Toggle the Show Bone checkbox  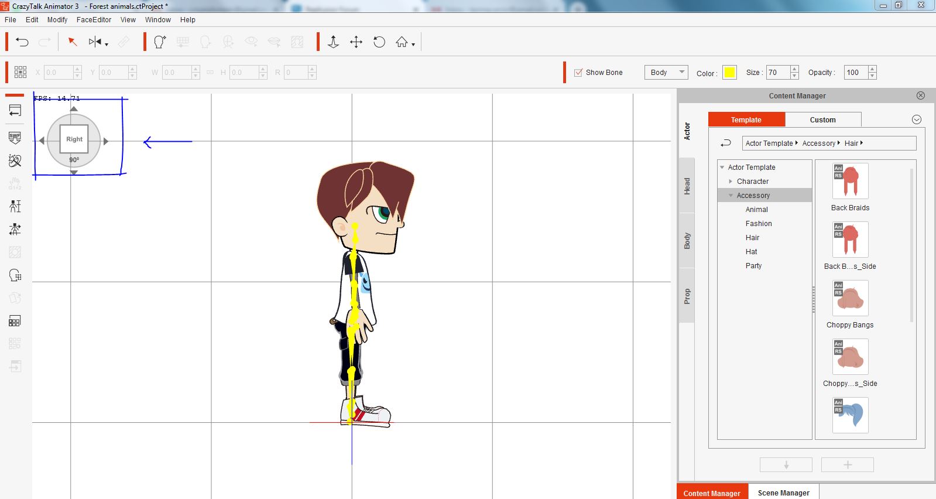(578, 73)
